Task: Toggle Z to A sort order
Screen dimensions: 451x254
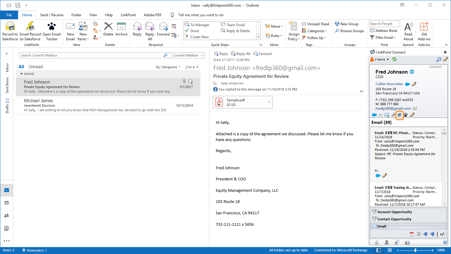Action: 192,67
